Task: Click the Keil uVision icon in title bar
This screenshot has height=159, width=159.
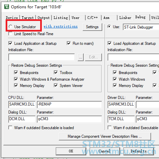Action: click(x=7, y=7)
